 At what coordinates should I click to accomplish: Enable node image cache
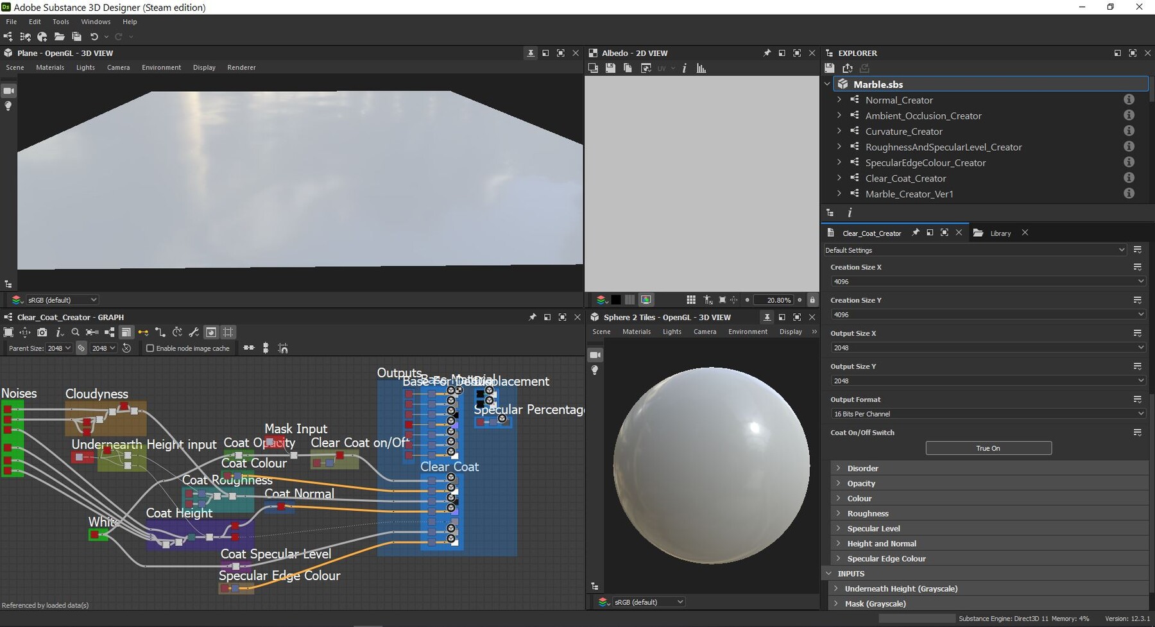[x=150, y=348]
